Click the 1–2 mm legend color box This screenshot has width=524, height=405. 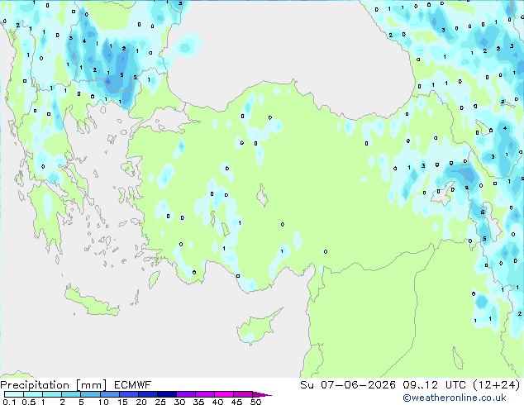click(x=52, y=394)
